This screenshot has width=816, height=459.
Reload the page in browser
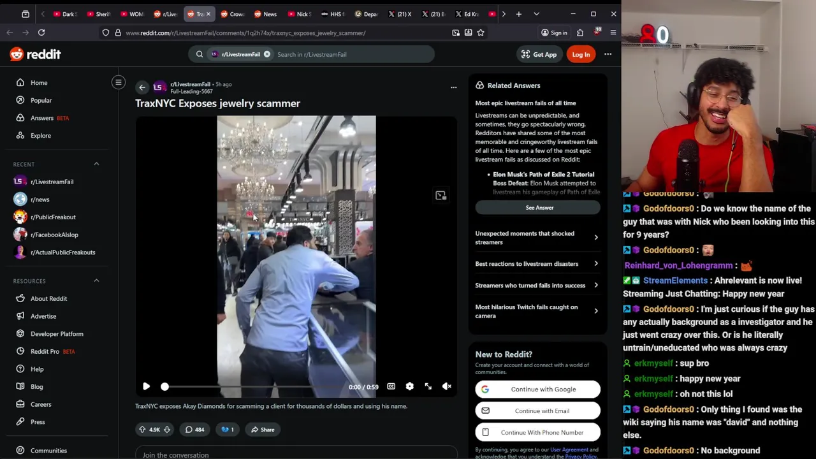pos(41,33)
